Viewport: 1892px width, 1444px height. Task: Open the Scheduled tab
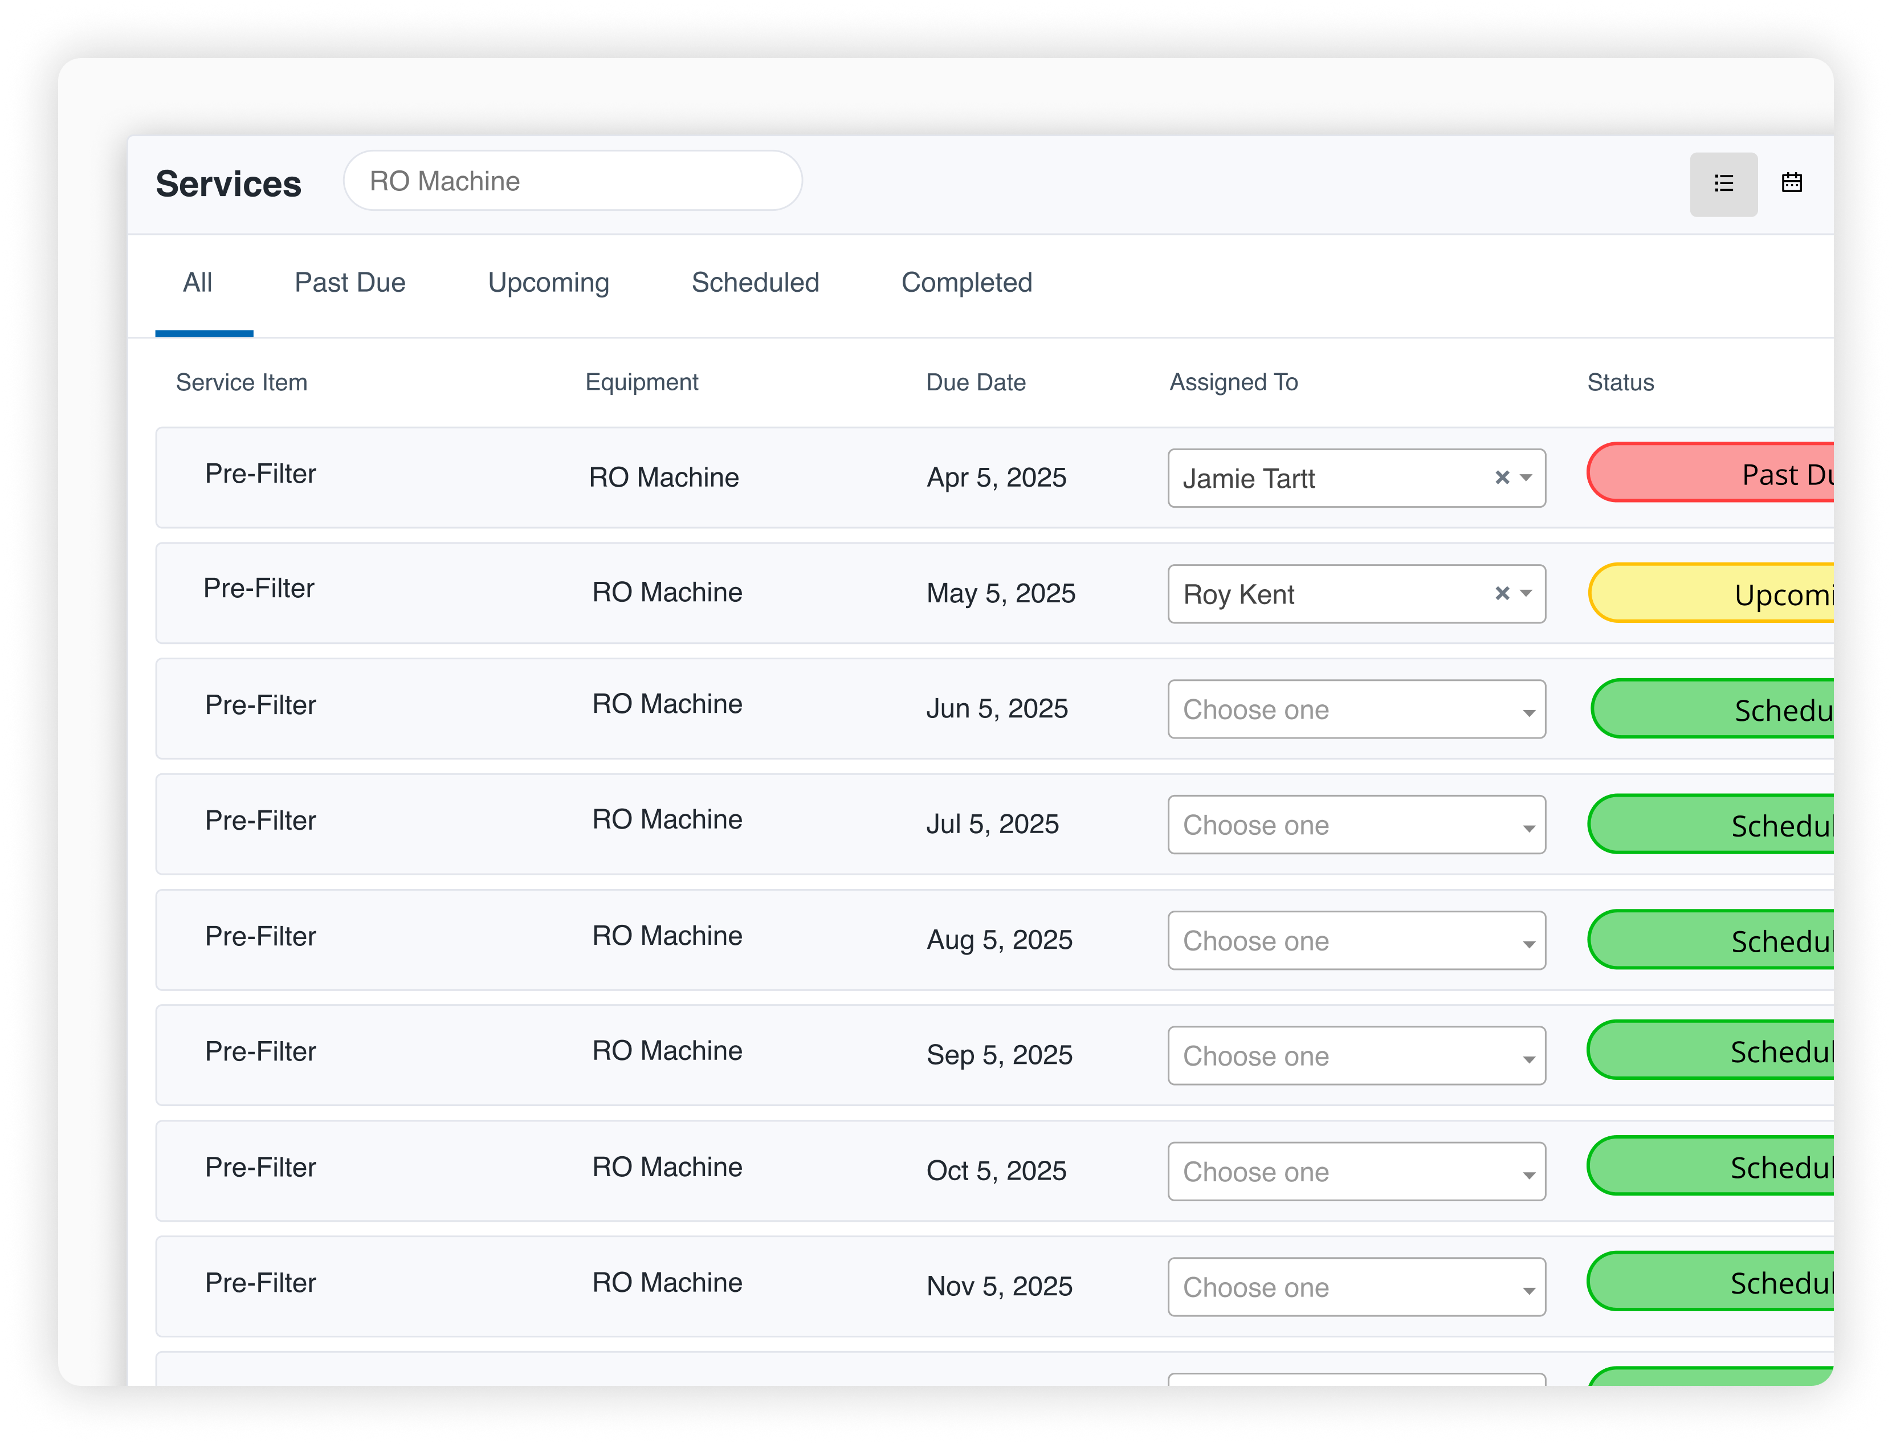tap(755, 283)
